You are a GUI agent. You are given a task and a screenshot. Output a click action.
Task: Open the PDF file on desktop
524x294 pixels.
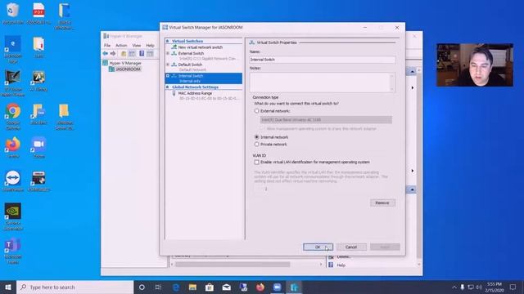(38, 14)
